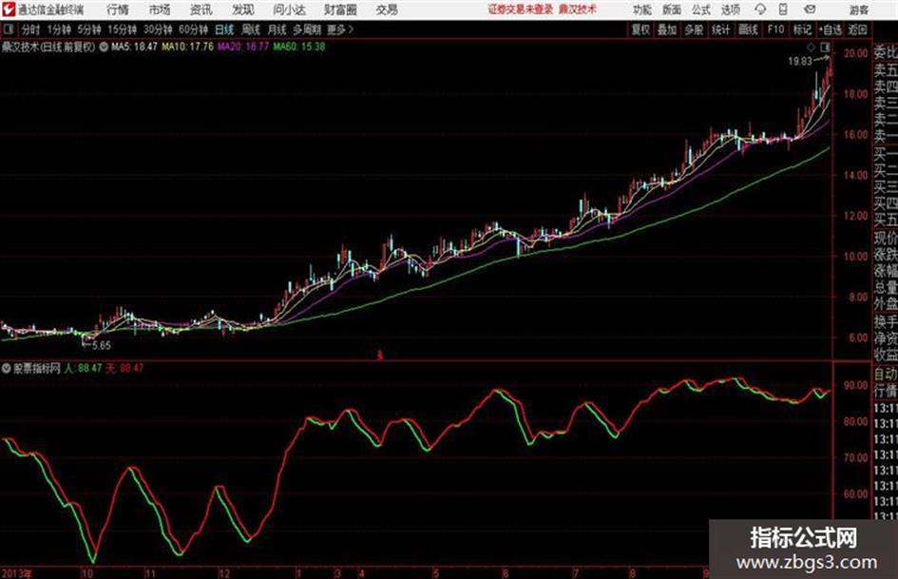The image size is (898, 579).
Task: Click the 5.65 low price label
Action: pos(102,346)
